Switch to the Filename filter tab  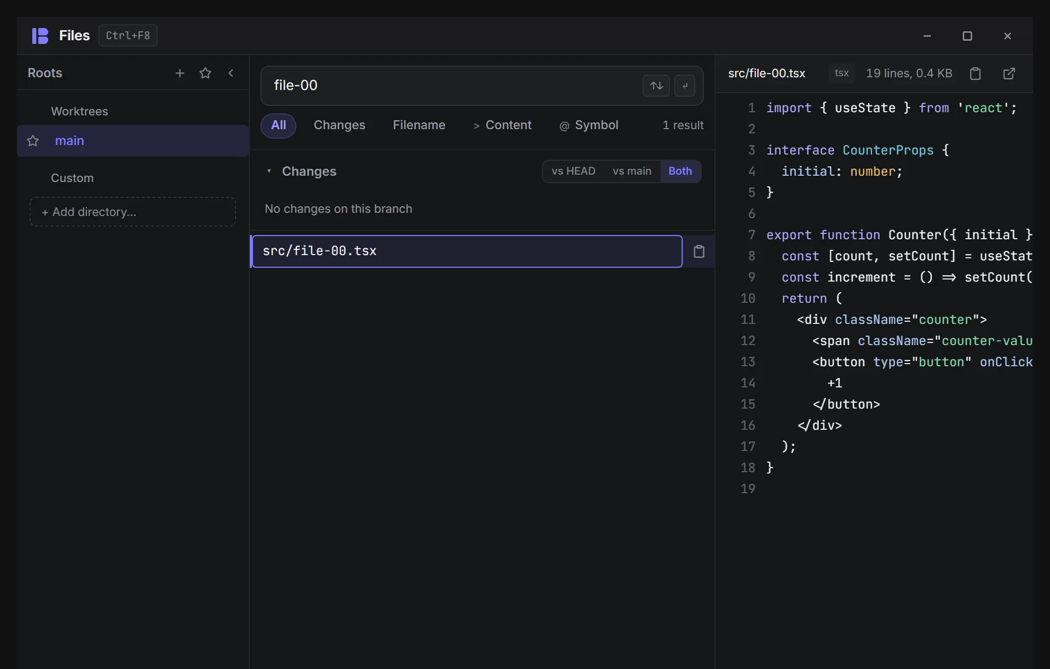tap(419, 125)
